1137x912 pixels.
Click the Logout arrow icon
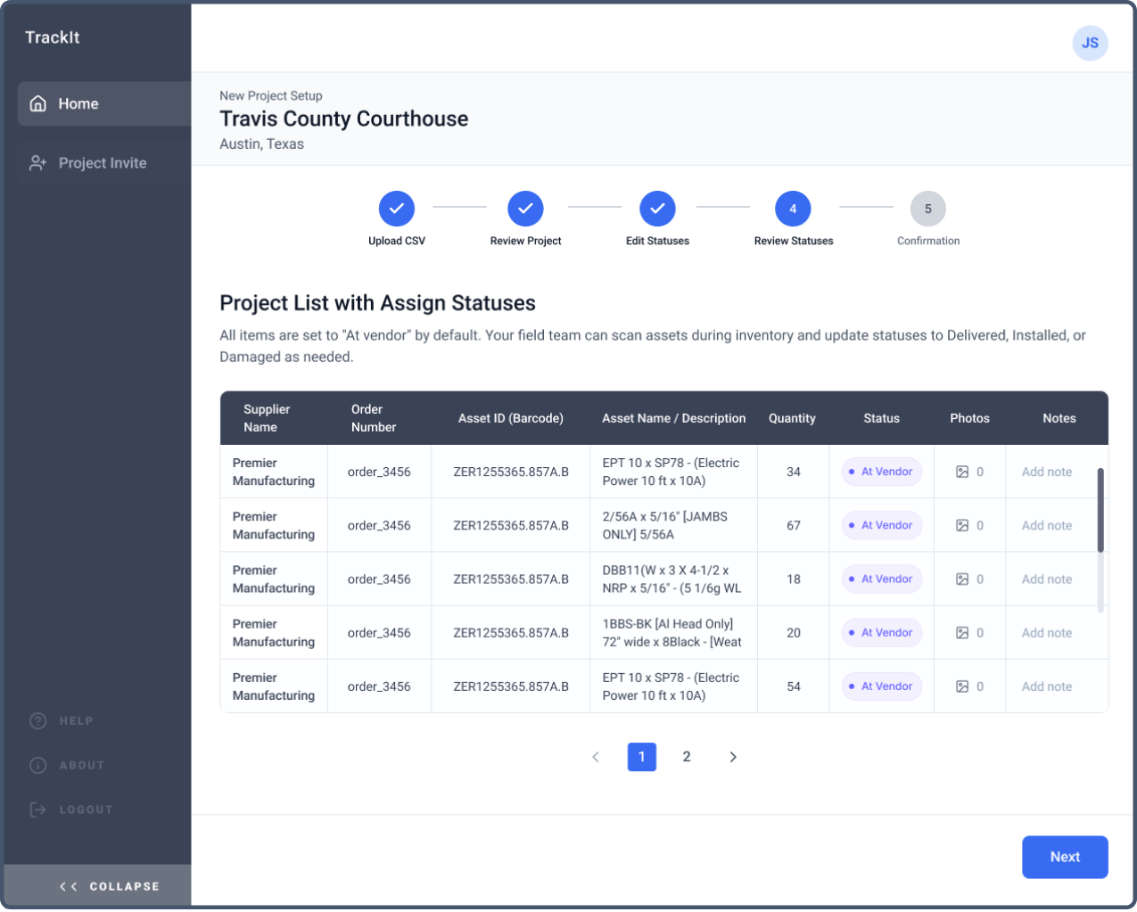[x=37, y=809]
